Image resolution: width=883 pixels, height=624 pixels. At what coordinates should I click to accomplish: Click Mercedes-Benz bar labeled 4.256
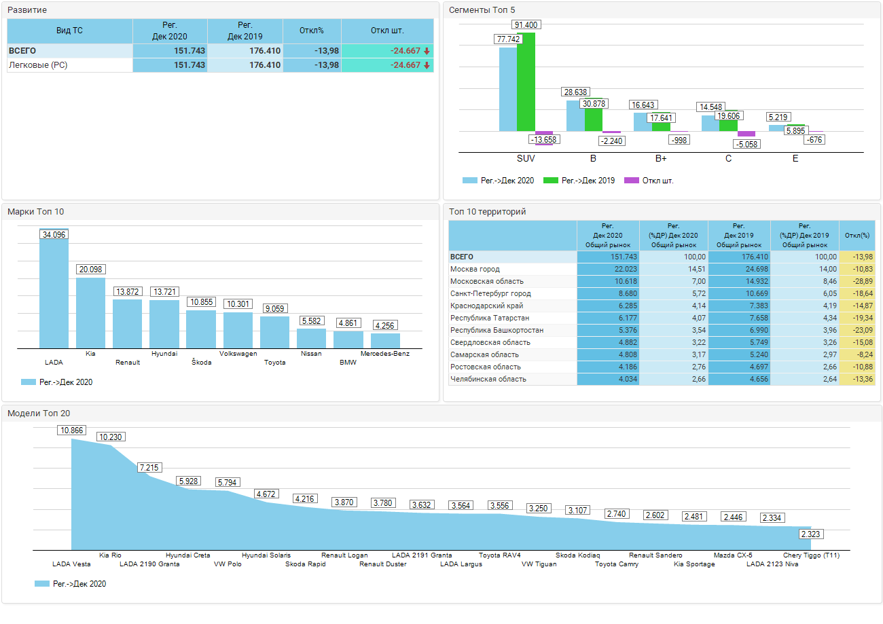pyautogui.click(x=385, y=341)
